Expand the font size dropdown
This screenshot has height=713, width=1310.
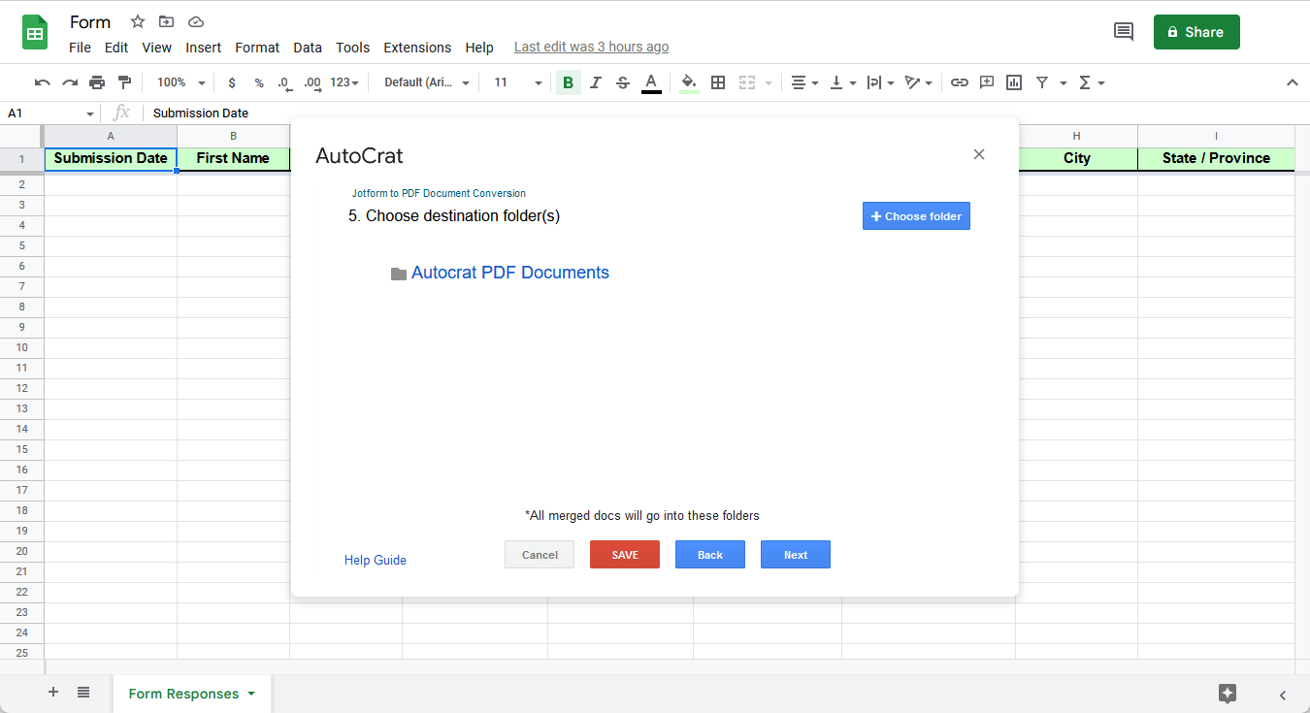click(518, 82)
